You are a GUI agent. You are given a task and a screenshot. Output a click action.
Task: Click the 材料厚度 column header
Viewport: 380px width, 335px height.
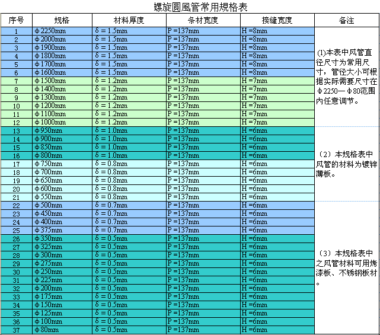point(129,20)
